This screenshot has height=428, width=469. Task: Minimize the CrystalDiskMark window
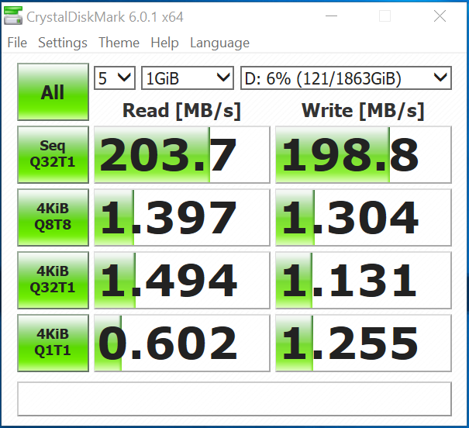(331, 16)
